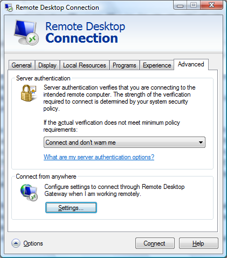Hide options via the Options label
Screen dimensions: 227x258
coord(33,243)
